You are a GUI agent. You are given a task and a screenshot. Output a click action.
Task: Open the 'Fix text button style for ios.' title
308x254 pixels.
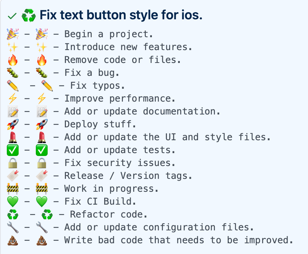pyautogui.click(x=121, y=15)
